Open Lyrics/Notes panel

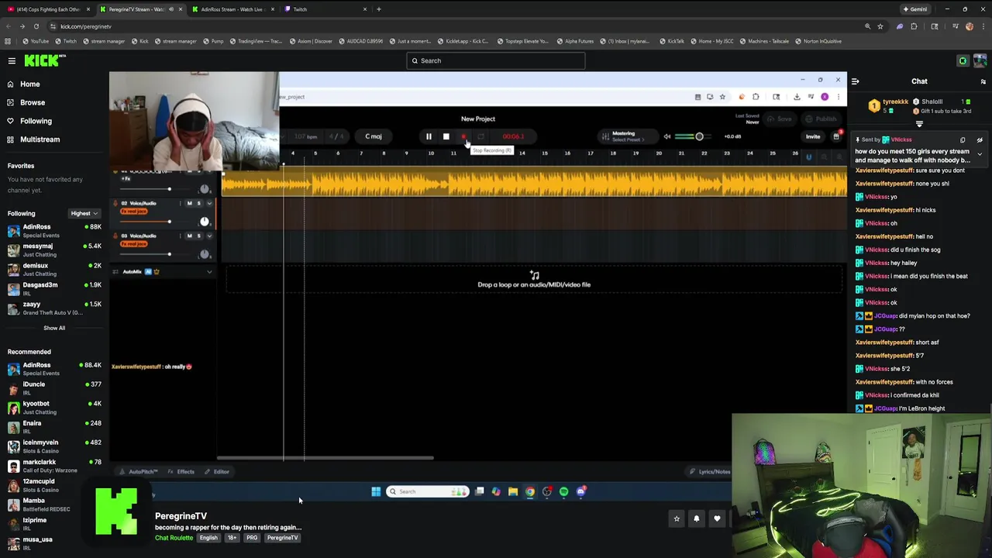pyautogui.click(x=710, y=472)
